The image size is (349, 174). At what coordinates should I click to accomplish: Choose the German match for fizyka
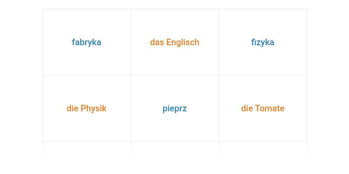[x=86, y=108]
